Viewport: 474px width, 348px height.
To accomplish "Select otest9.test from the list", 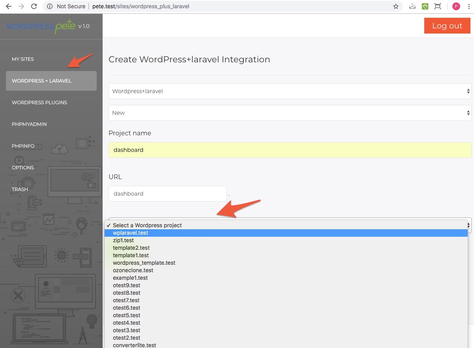I will coord(286,285).
